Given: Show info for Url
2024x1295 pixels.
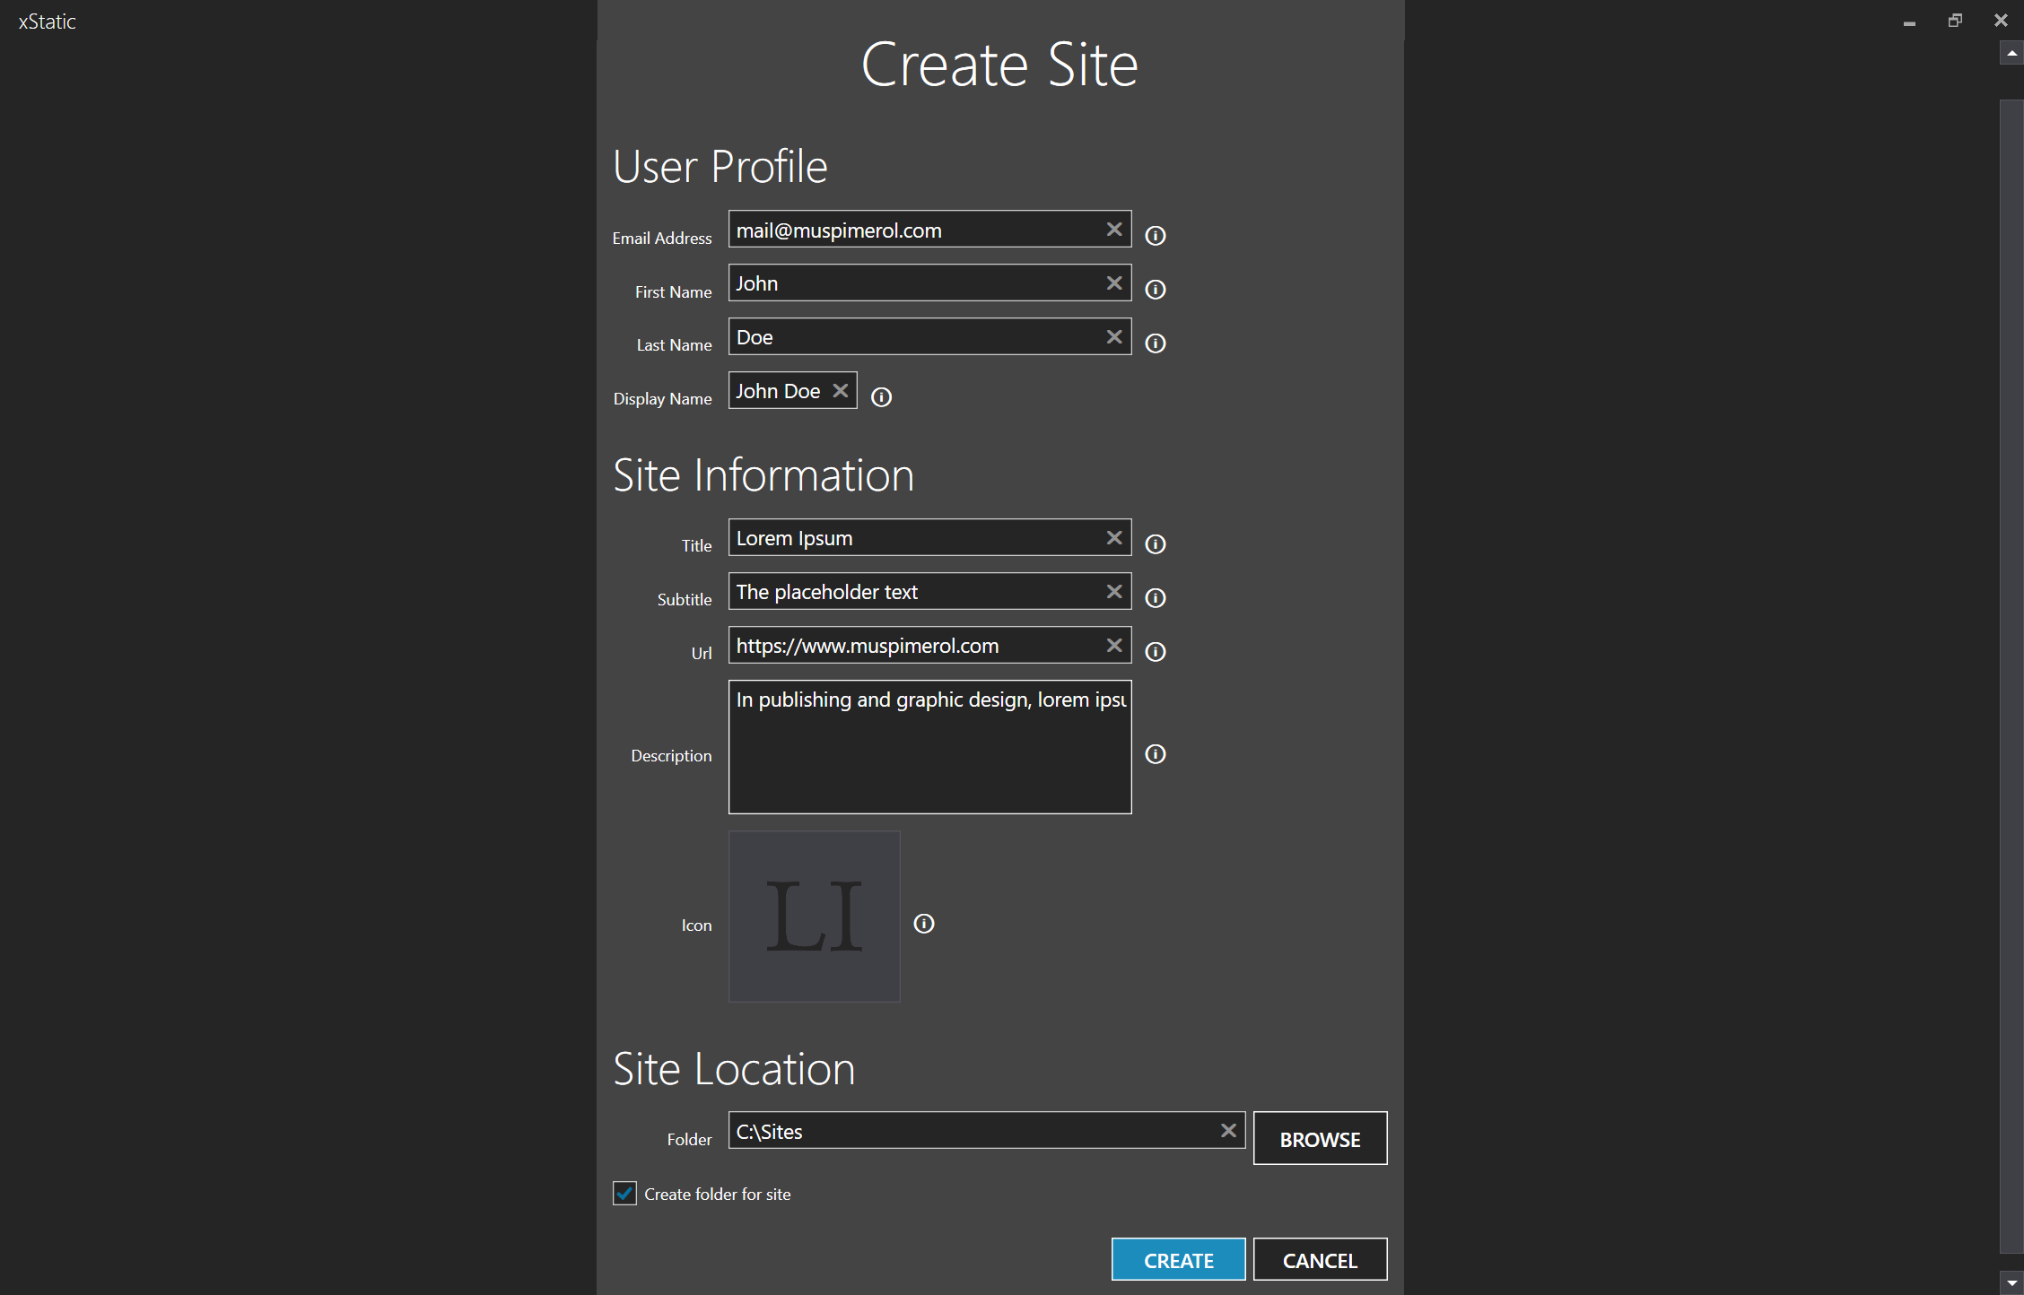Looking at the screenshot, I should coord(1156,652).
